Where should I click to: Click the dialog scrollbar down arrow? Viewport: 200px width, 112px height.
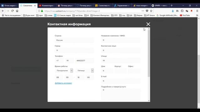click(x=149, y=100)
